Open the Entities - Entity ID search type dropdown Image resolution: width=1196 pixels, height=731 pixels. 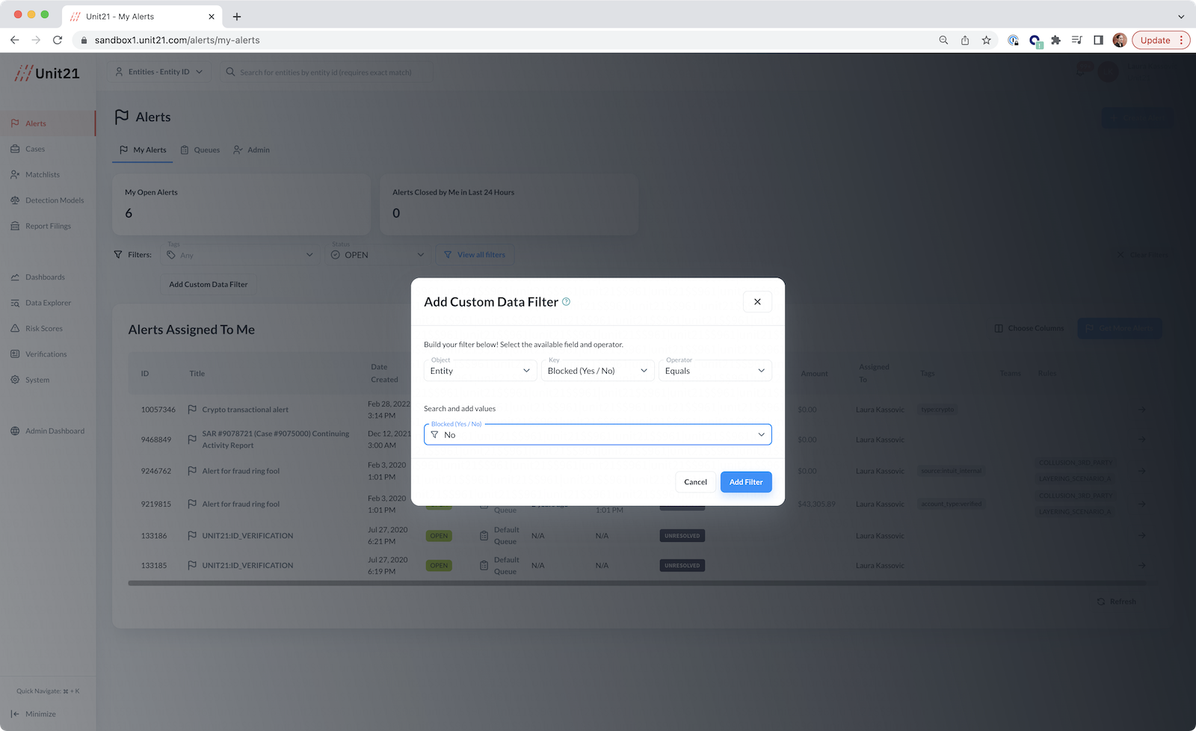(x=159, y=72)
